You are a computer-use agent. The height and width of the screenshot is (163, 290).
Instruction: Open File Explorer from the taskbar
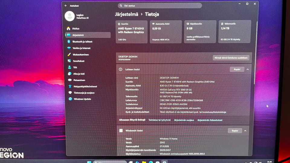(144, 162)
